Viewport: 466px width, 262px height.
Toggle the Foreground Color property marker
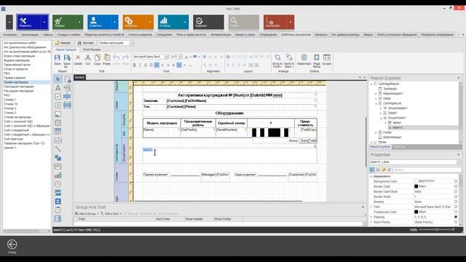point(456,212)
